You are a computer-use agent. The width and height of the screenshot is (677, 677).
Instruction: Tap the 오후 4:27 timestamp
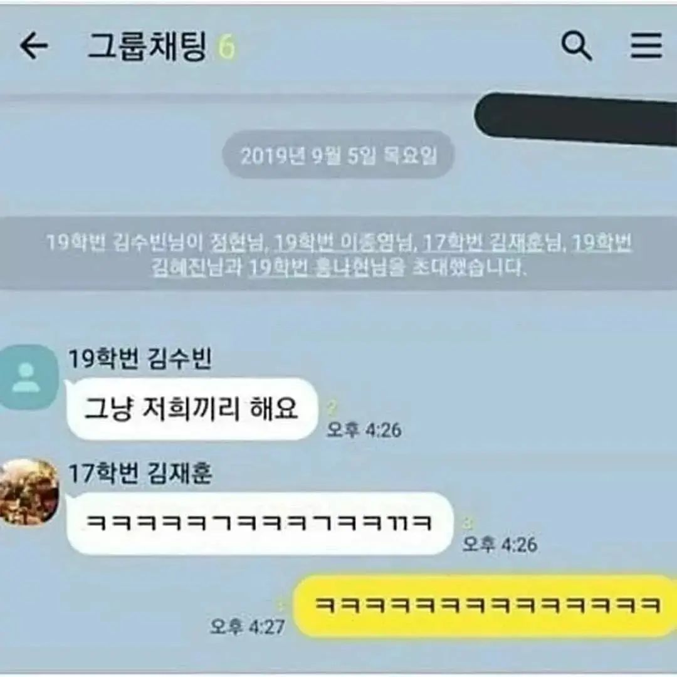tap(248, 626)
